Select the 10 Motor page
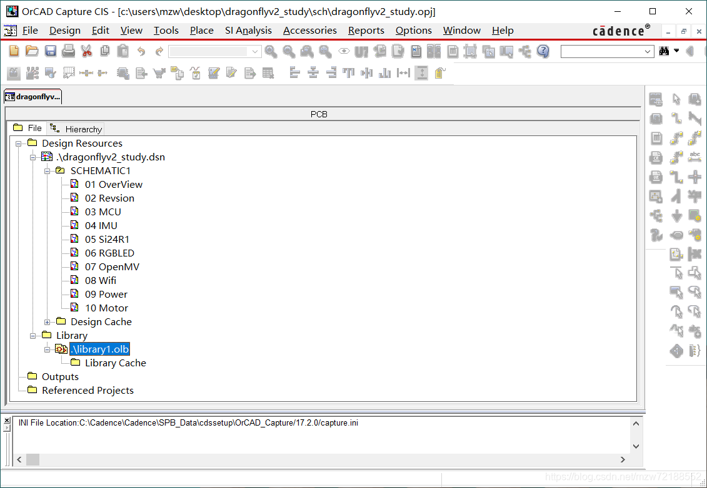 (106, 308)
